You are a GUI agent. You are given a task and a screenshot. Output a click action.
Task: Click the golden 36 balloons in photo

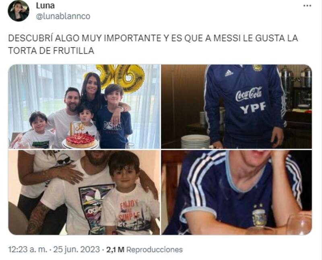pyautogui.click(x=120, y=77)
